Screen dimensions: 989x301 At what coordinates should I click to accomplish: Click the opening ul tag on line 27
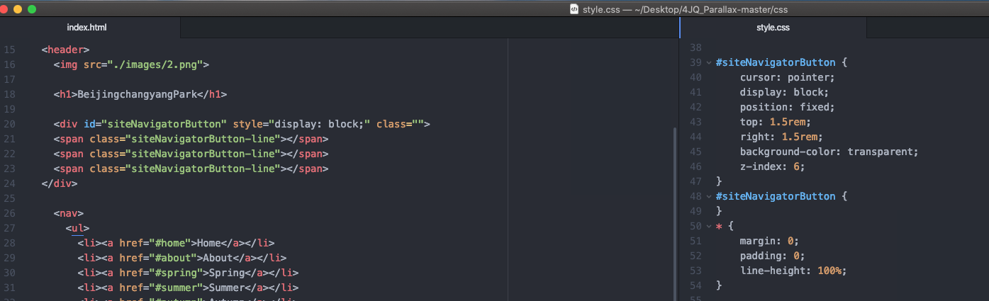coord(77,228)
